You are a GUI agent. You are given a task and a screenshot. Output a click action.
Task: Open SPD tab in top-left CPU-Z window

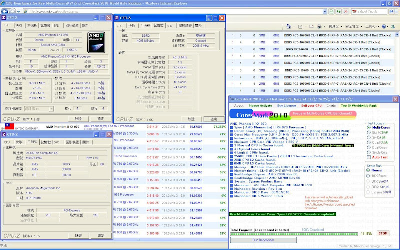(56, 25)
